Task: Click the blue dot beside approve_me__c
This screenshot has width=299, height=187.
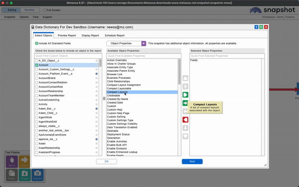Action: coord(97,139)
